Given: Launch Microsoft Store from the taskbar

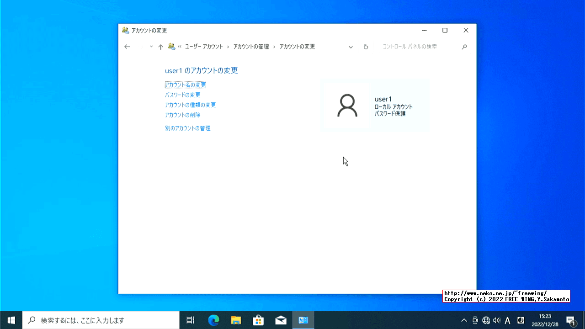Looking at the screenshot, I should point(258,320).
